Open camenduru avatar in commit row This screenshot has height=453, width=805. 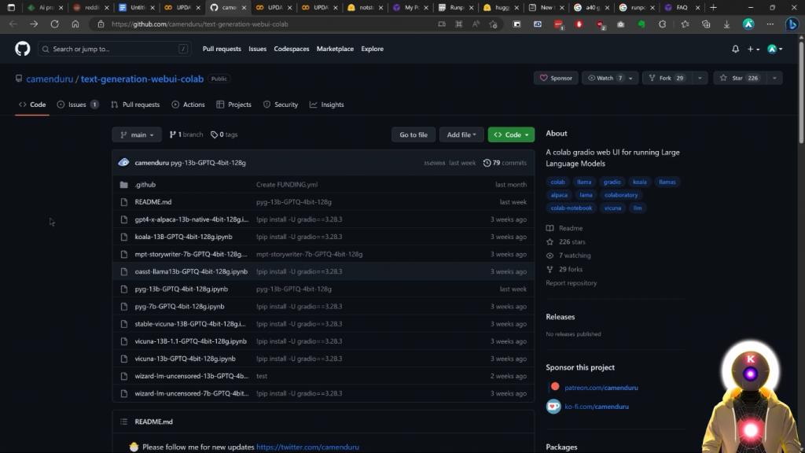pyautogui.click(x=123, y=163)
